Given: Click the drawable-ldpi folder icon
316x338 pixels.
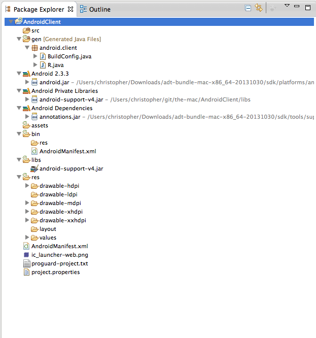Looking at the screenshot, I should 34,195.
